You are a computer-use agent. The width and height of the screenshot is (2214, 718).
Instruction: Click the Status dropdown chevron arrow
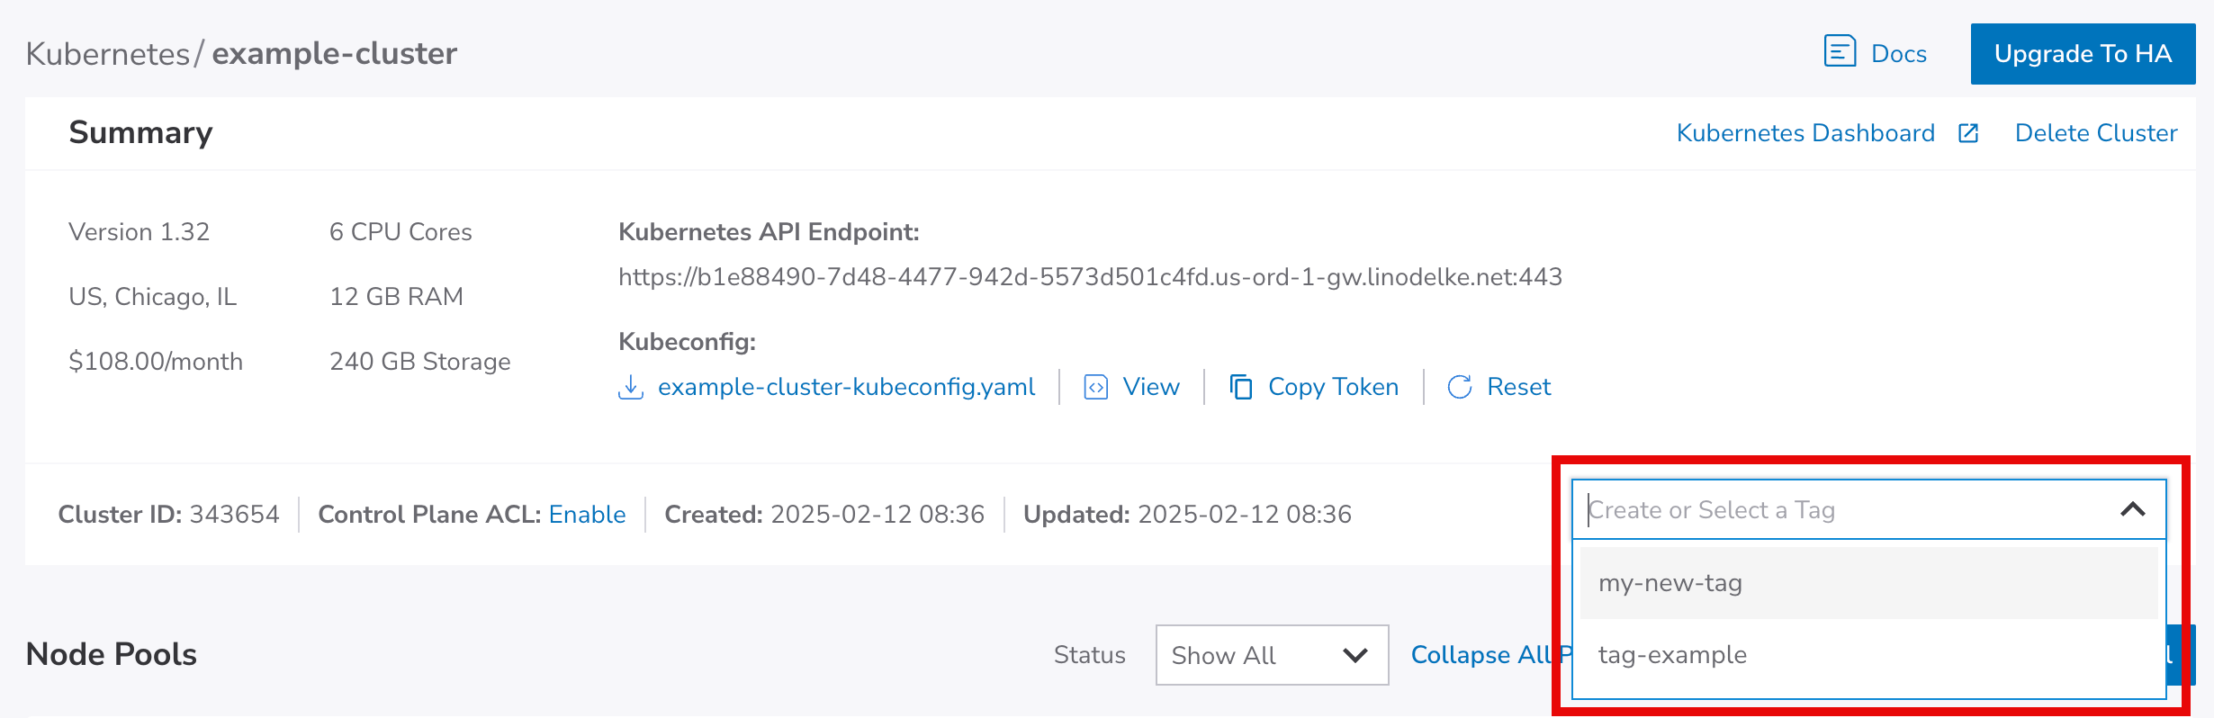click(x=1354, y=655)
